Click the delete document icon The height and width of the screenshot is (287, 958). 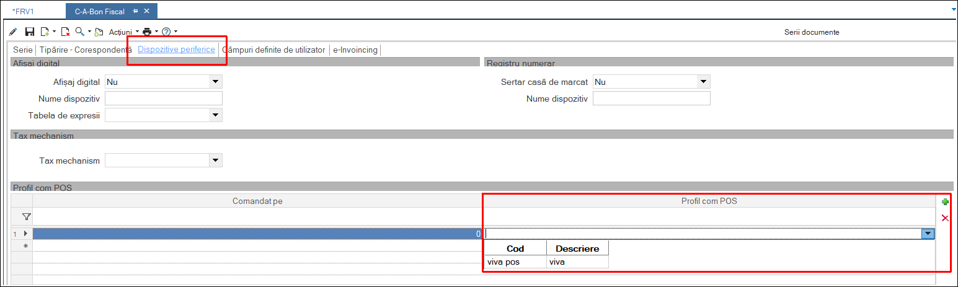(64, 32)
